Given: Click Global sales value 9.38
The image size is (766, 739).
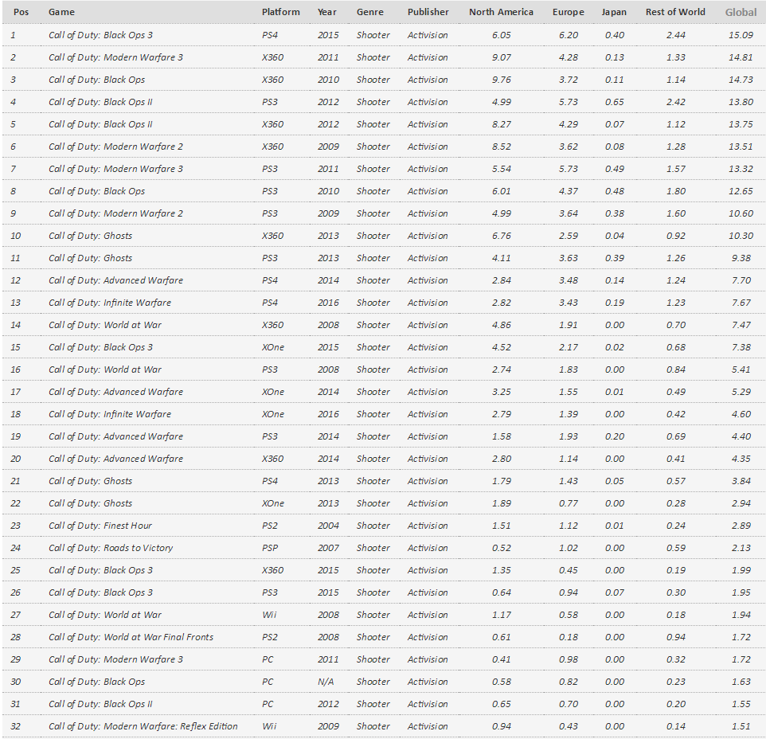Looking at the screenshot, I should (741, 258).
